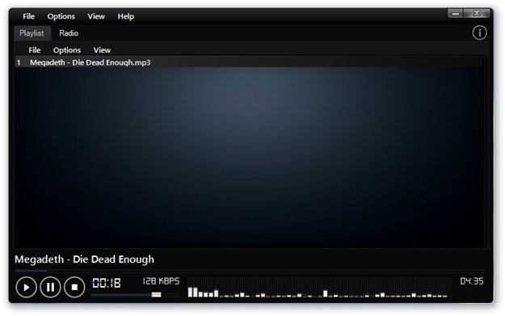Open the main File menu
The width and height of the screenshot is (505, 316).
(28, 16)
